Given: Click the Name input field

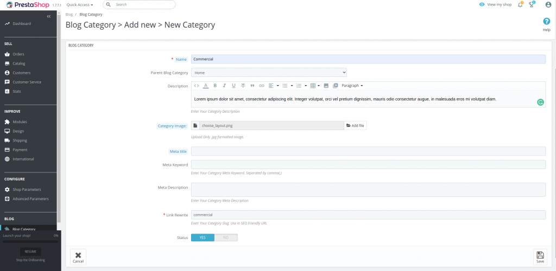Looking at the screenshot, I should [x=368, y=59].
